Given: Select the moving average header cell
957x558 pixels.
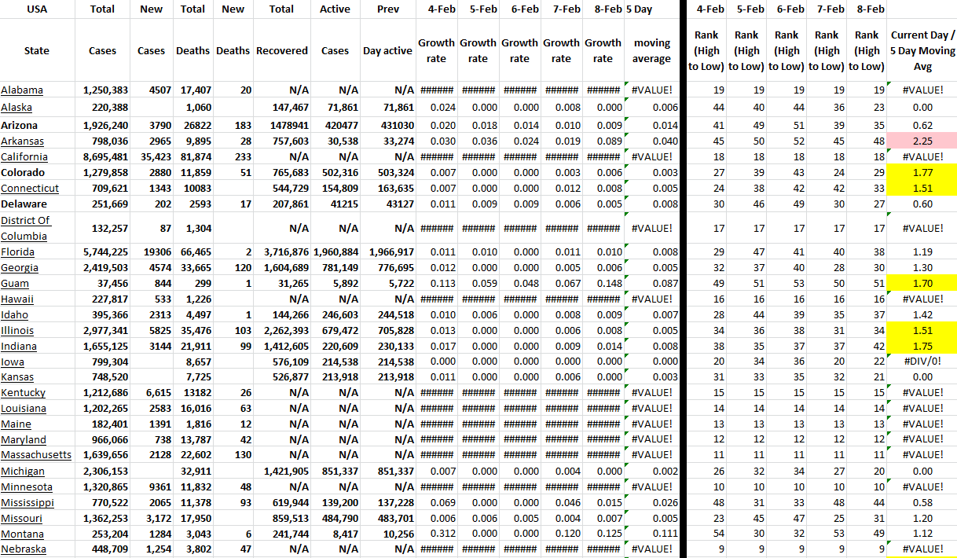Looking at the screenshot, I should pos(651,50).
